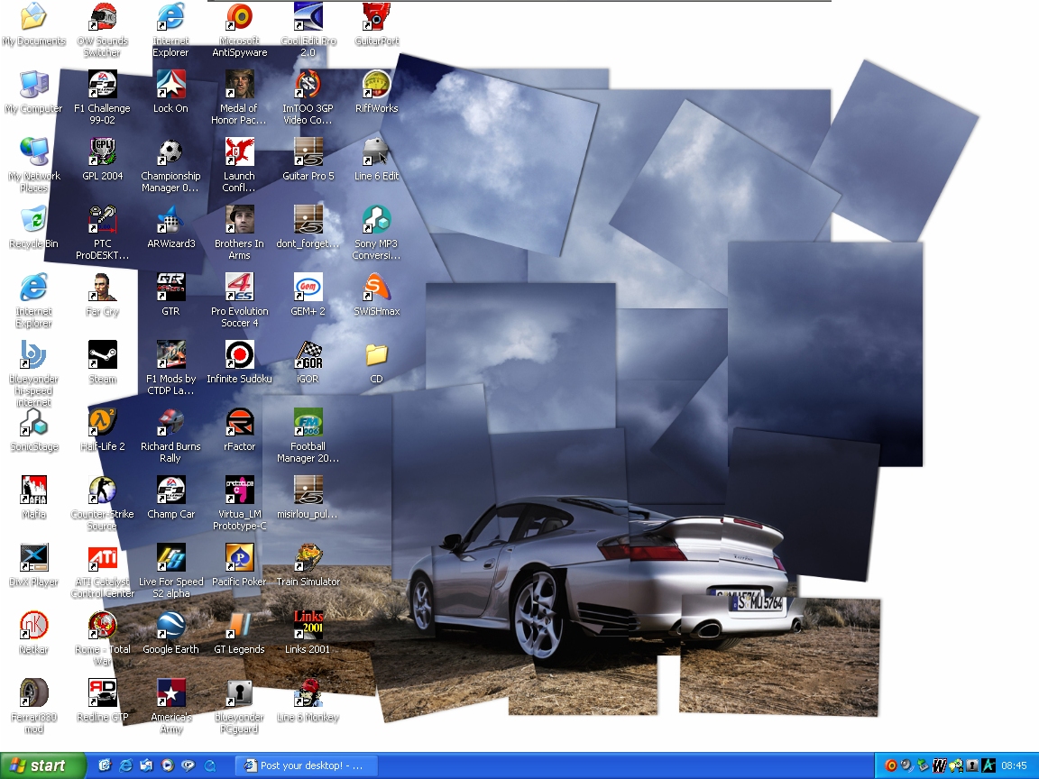Switch to Post your desktop! taskbar window

coord(306,765)
